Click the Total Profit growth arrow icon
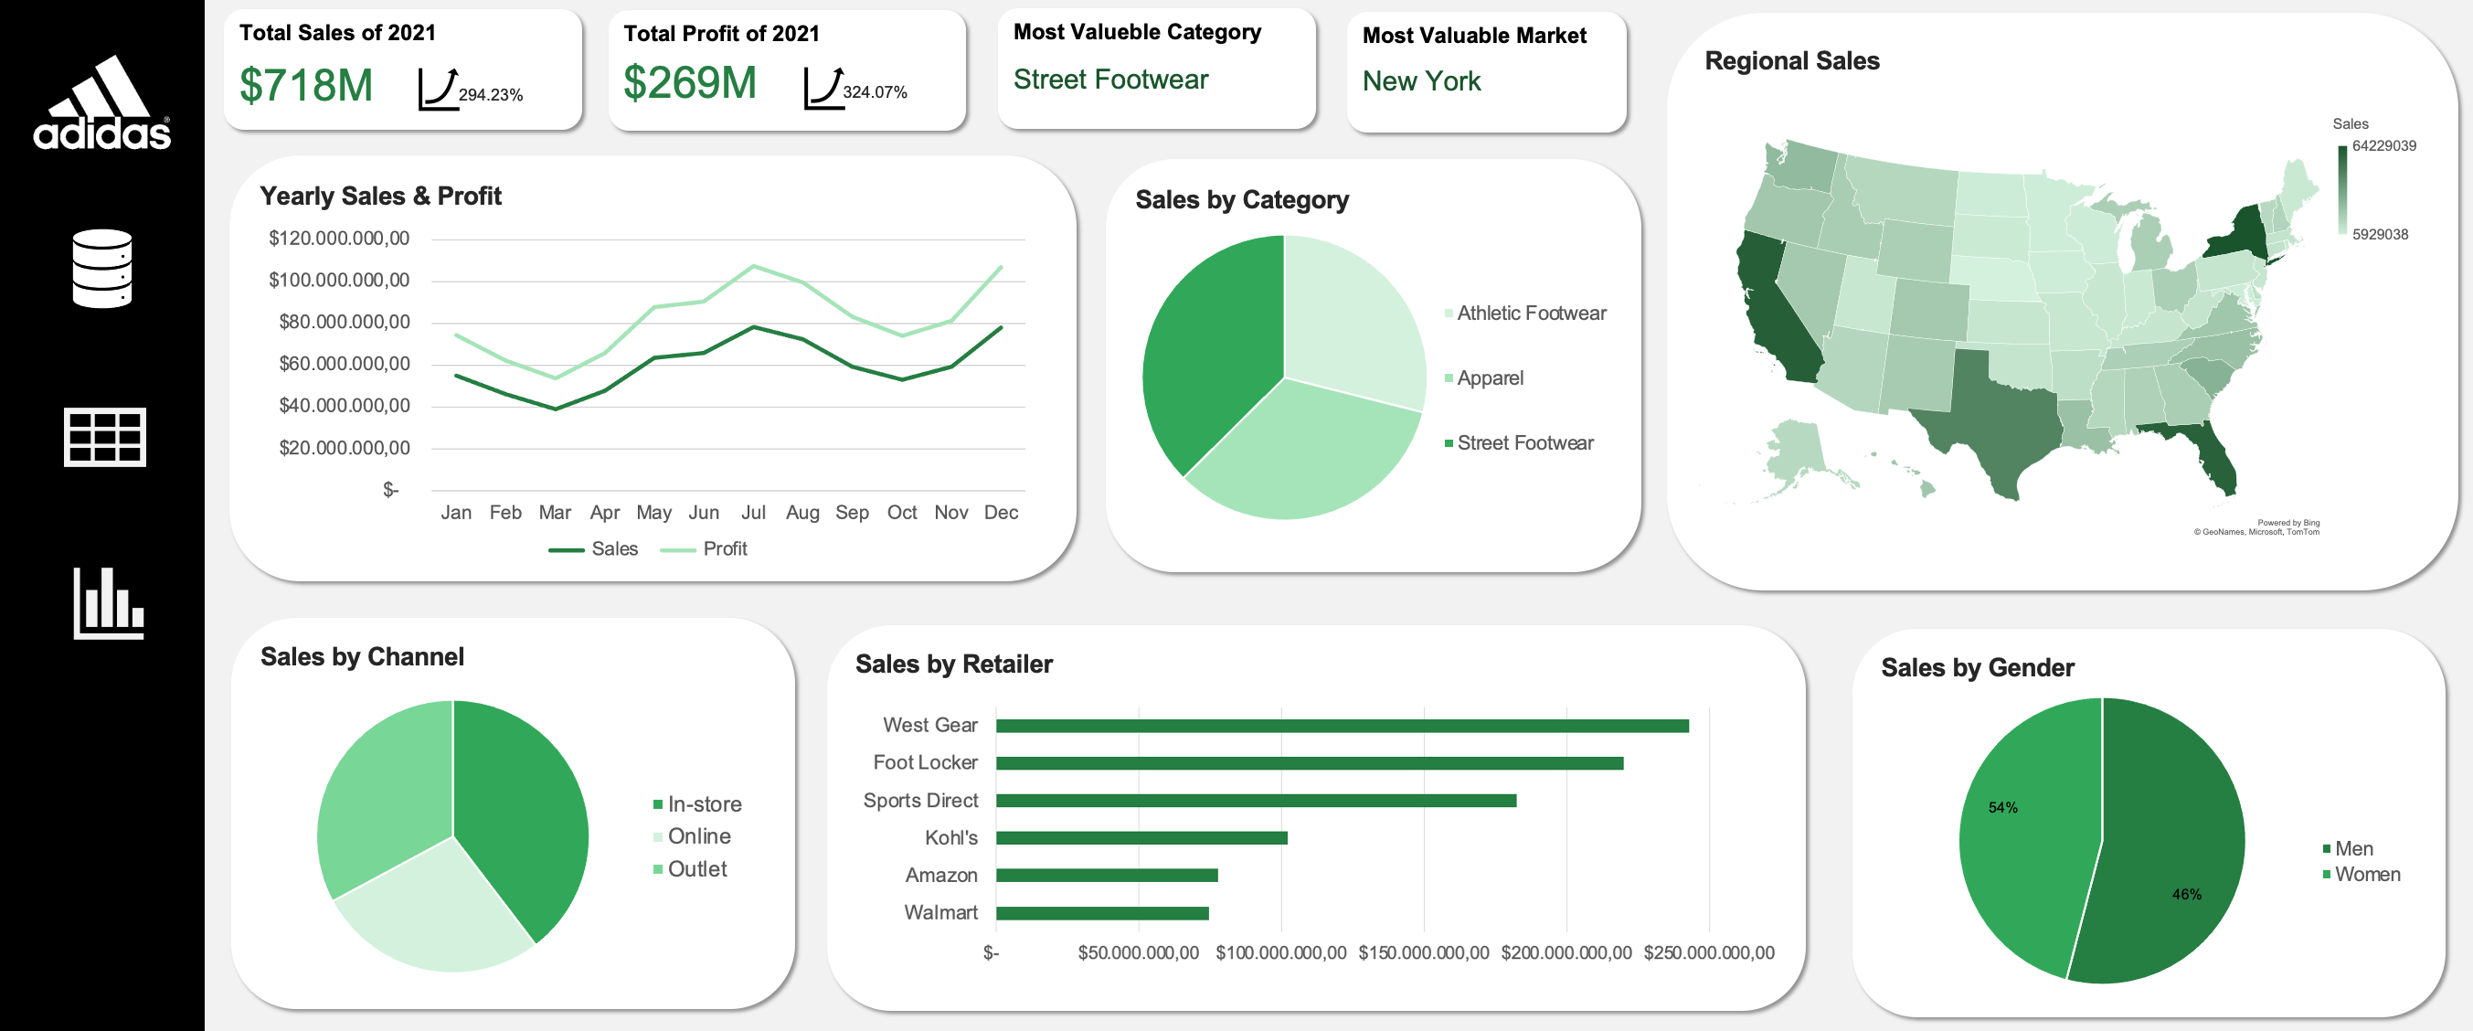 click(x=823, y=88)
